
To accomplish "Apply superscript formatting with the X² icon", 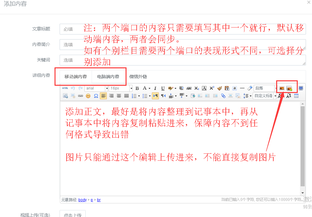I will coord(212,88).
